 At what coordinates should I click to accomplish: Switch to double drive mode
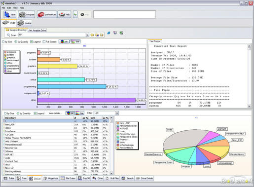click(x=25, y=23)
